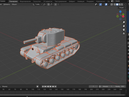Click the negative Z axis gizmo circle
The image size is (129, 97).
pos(120,19)
